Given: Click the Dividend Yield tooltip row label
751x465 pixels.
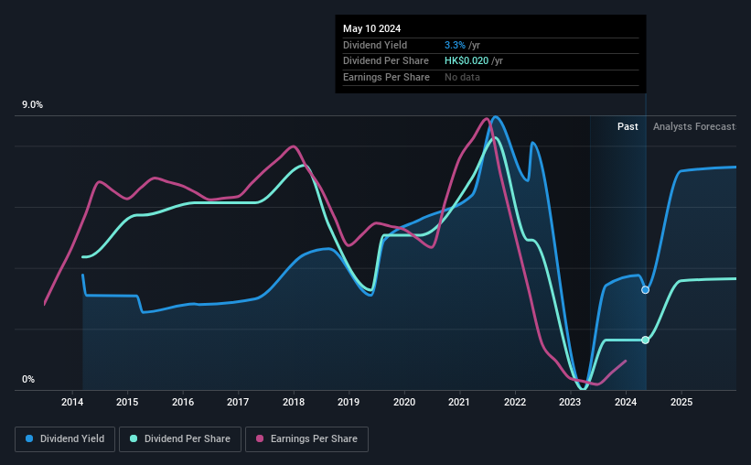Looking at the screenshot, I should pyautogui.click(x=375, y=45).
